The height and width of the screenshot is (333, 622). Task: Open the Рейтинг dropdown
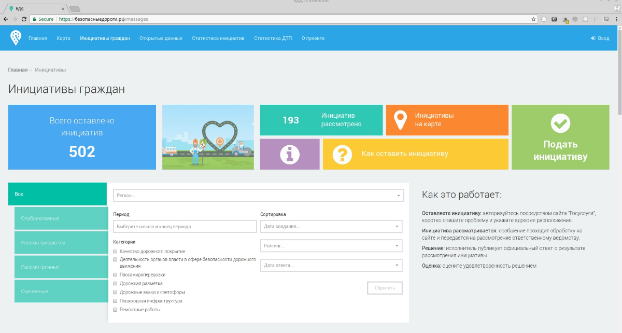coord(331,246)
